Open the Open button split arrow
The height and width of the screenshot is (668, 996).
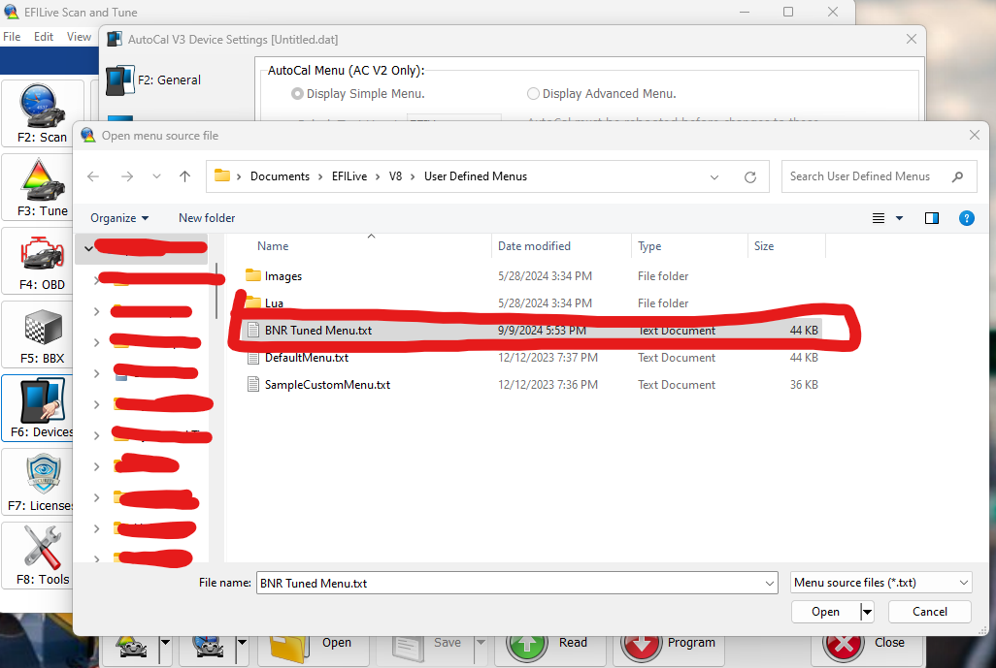click(x=867, y=612)
